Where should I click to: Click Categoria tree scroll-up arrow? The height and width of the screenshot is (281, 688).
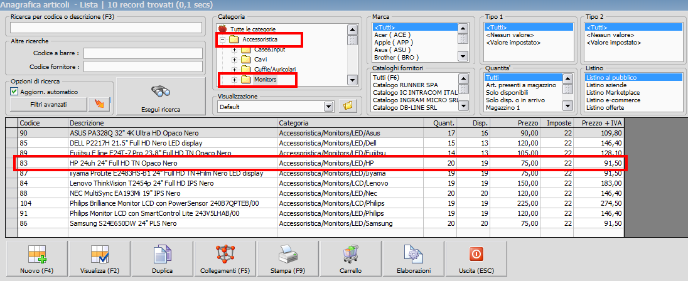[352, 29]
